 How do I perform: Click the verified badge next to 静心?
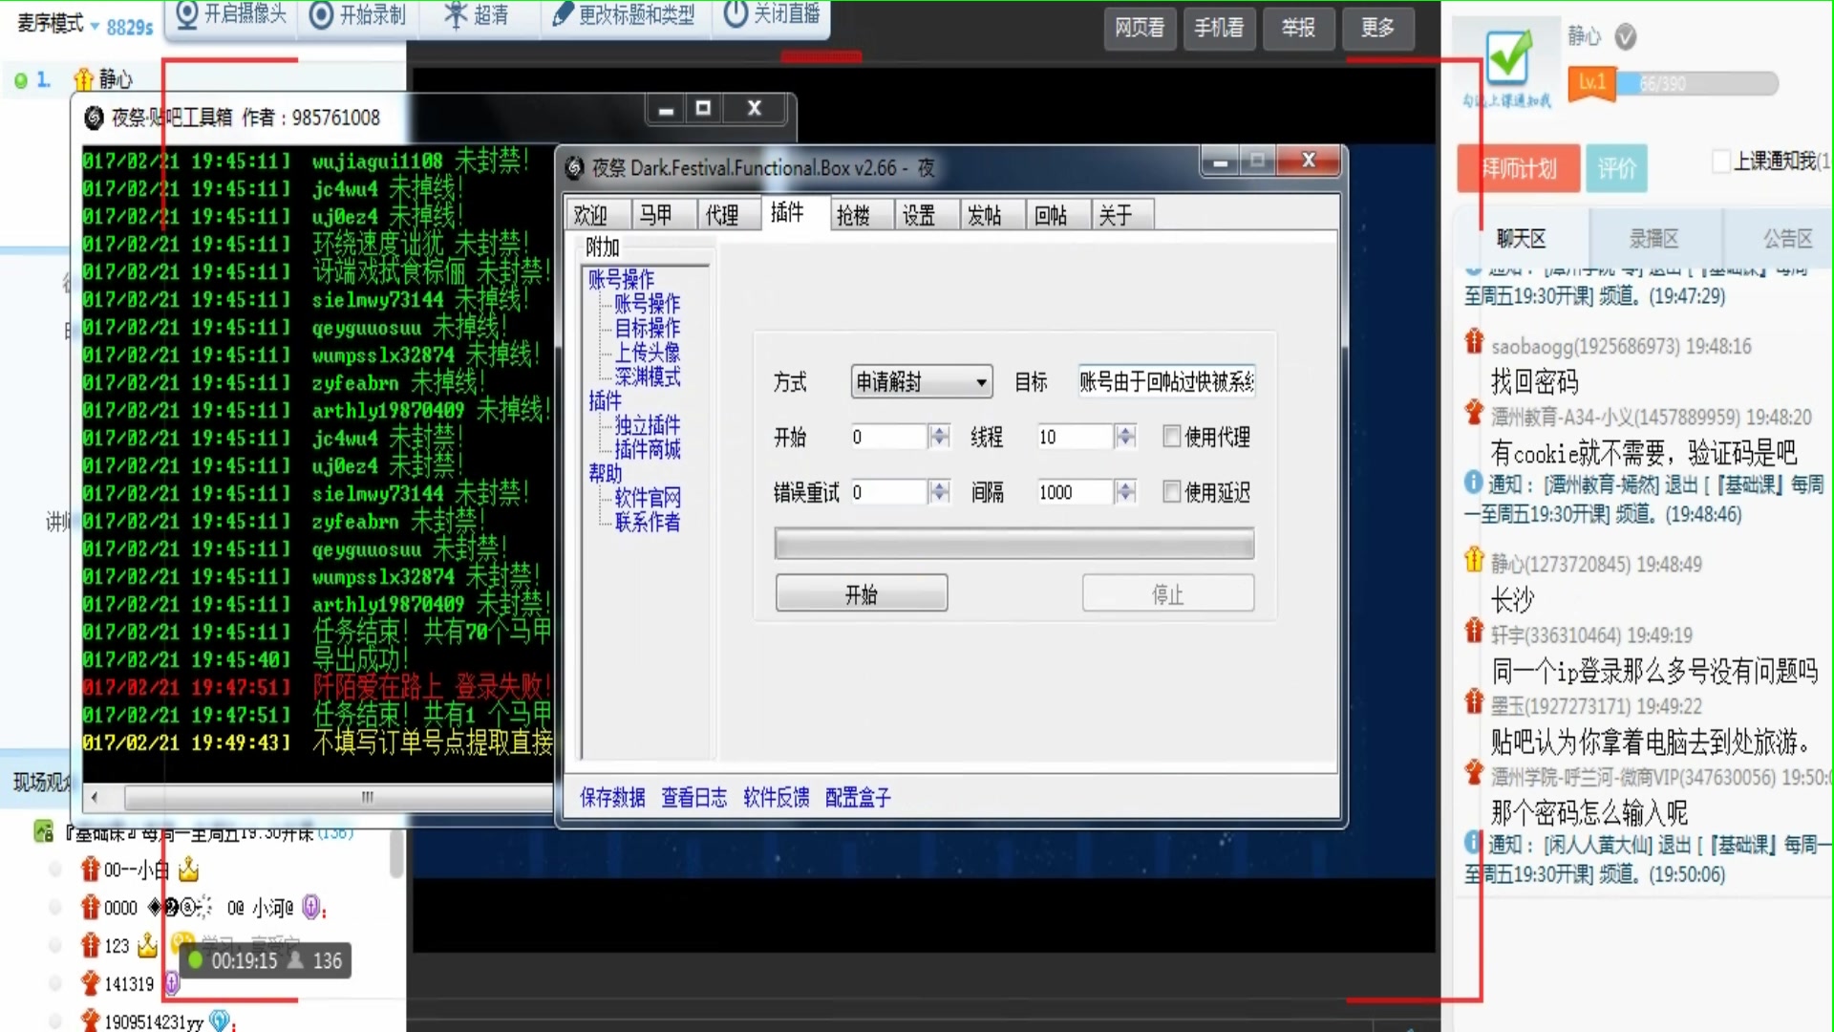point(1626,37)
